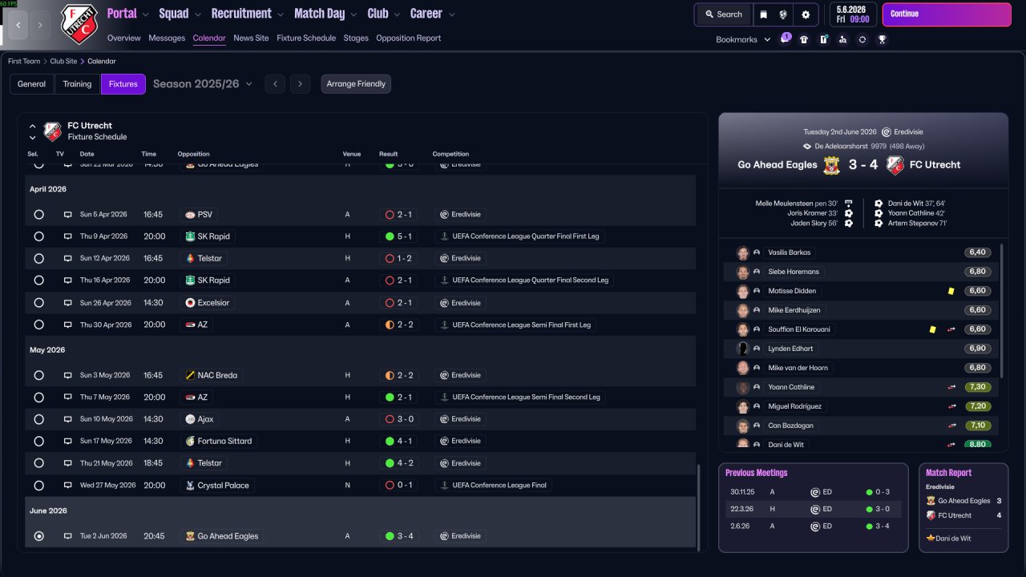1026x577 pixels.
Task: Expand the Season 2025/26 dropdown
Action: 203,83
